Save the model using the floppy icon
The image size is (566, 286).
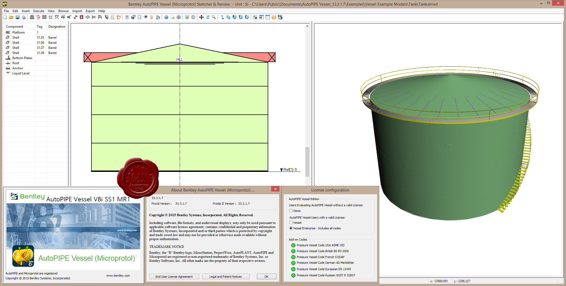click(x=17, y=17)
